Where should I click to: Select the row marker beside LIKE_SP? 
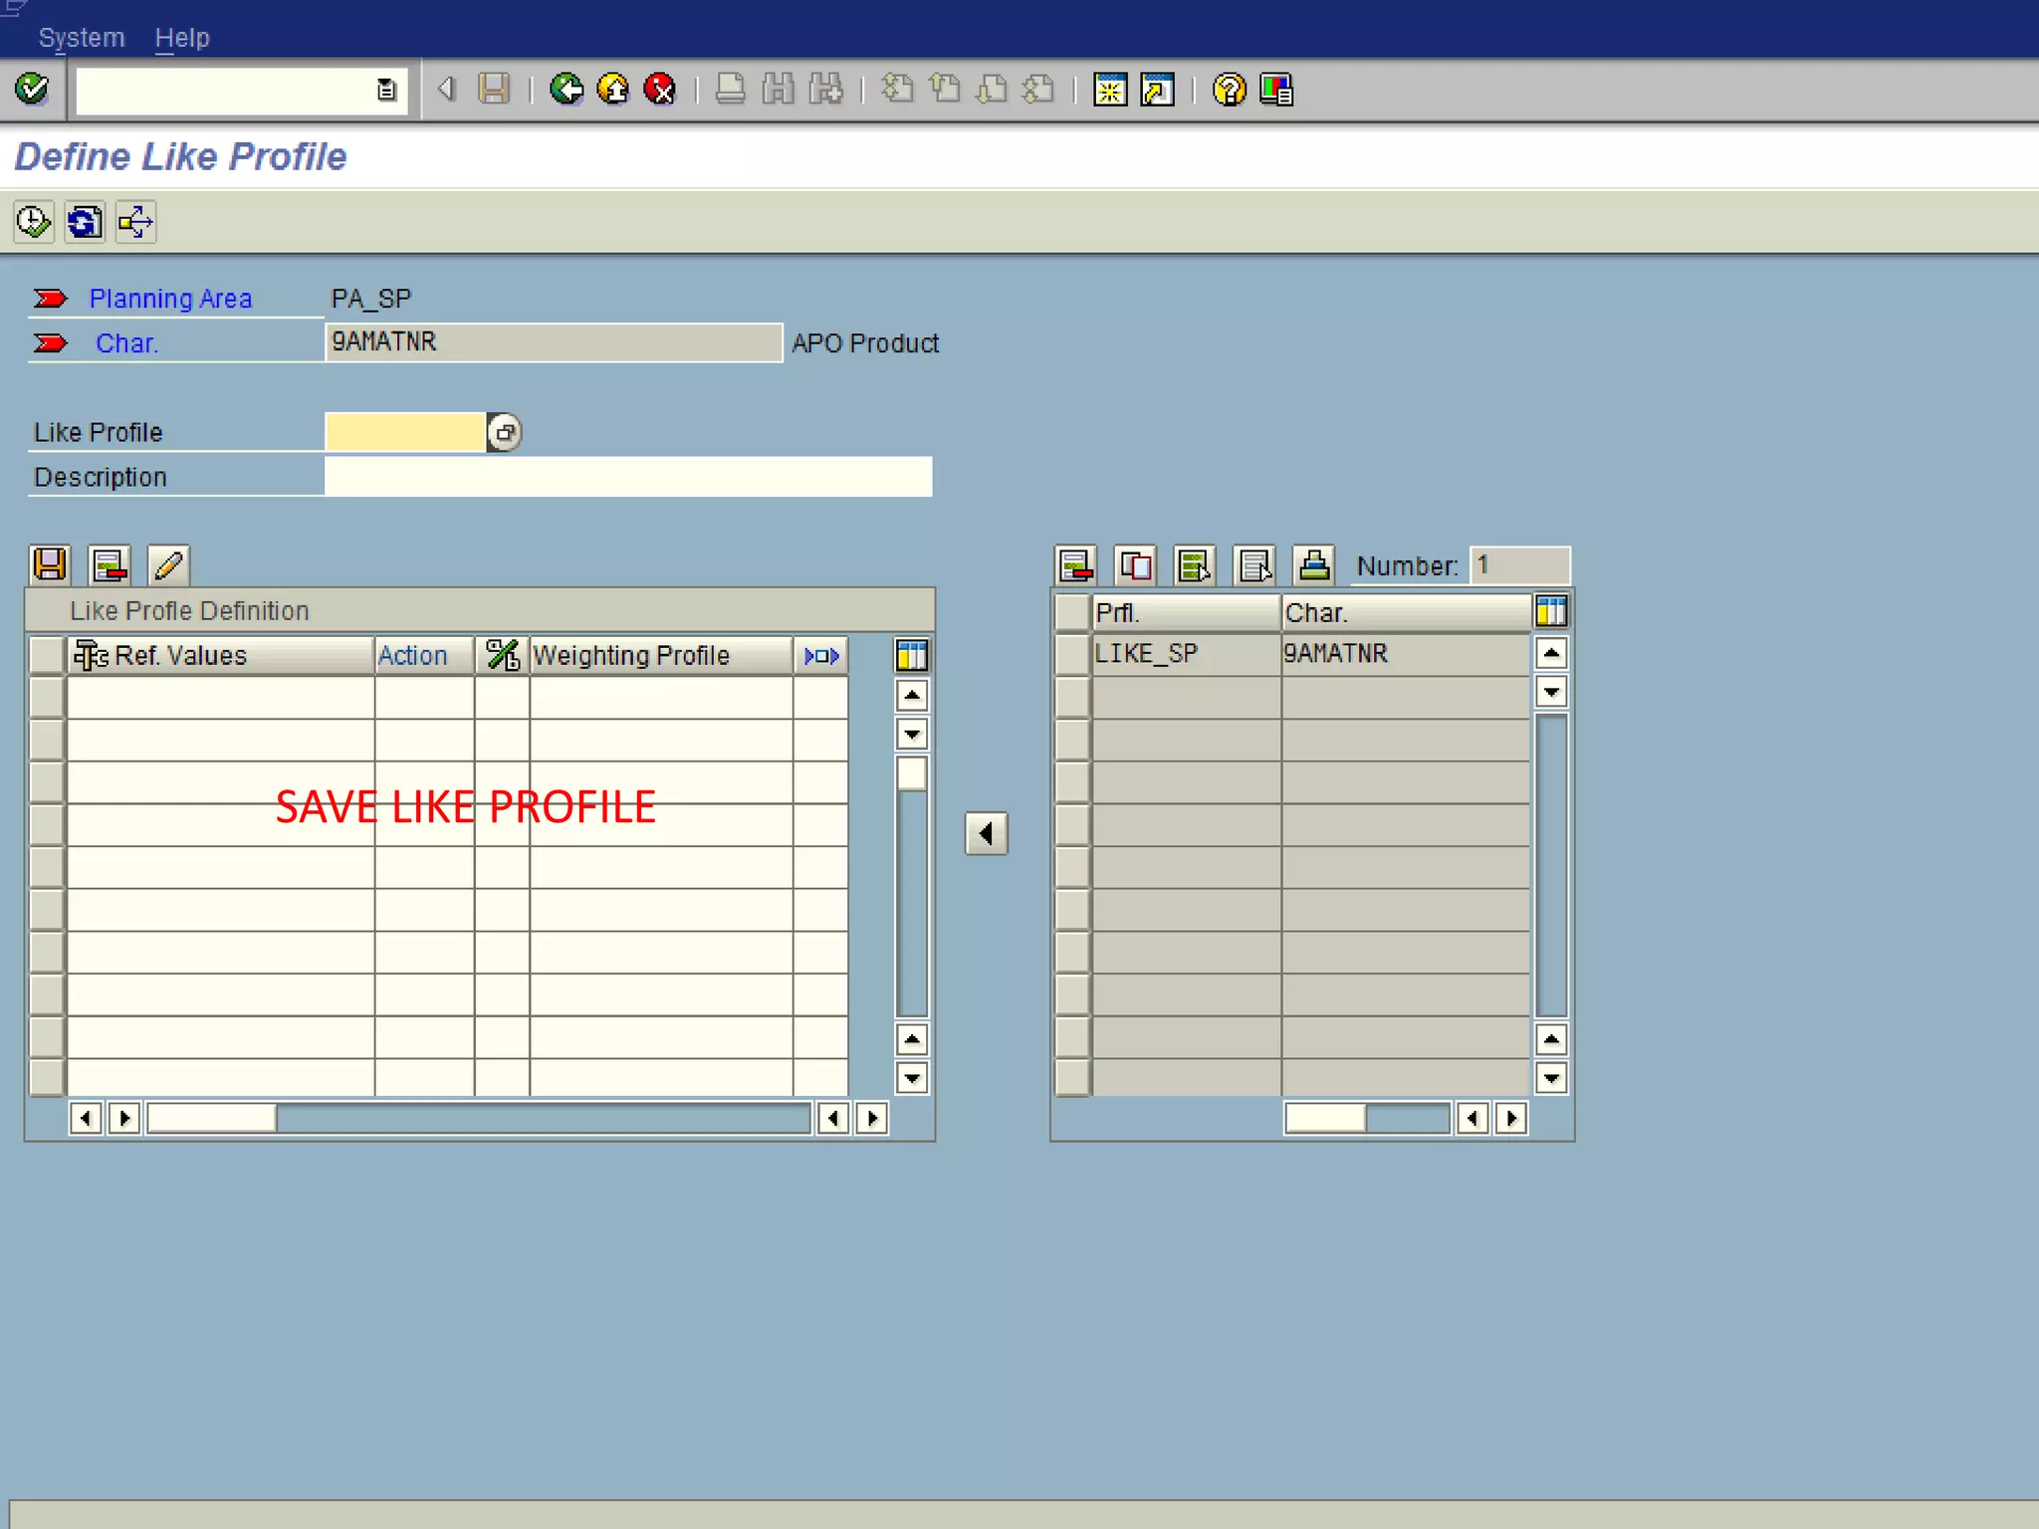[x=1072, y=654]
